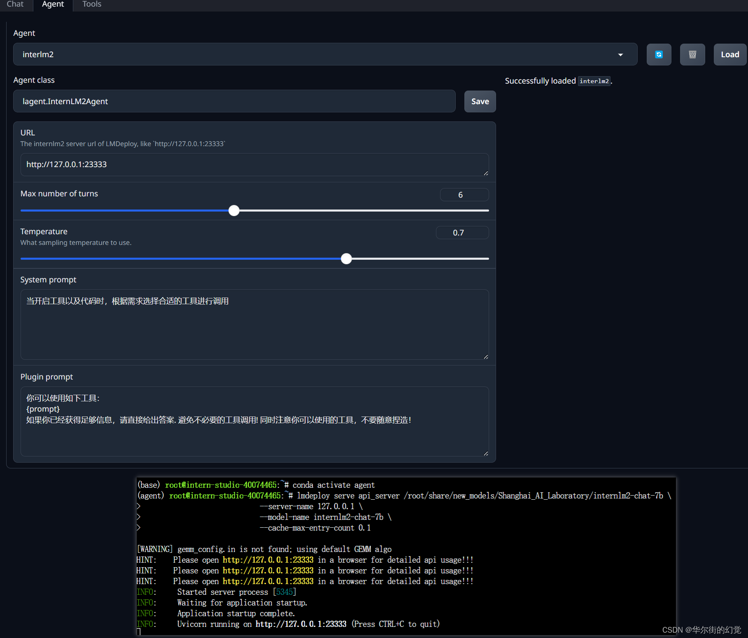This screenshot has height=638, width=748.
Task: Click inside the Plugin prompt textarea
Action: point(254,421)
